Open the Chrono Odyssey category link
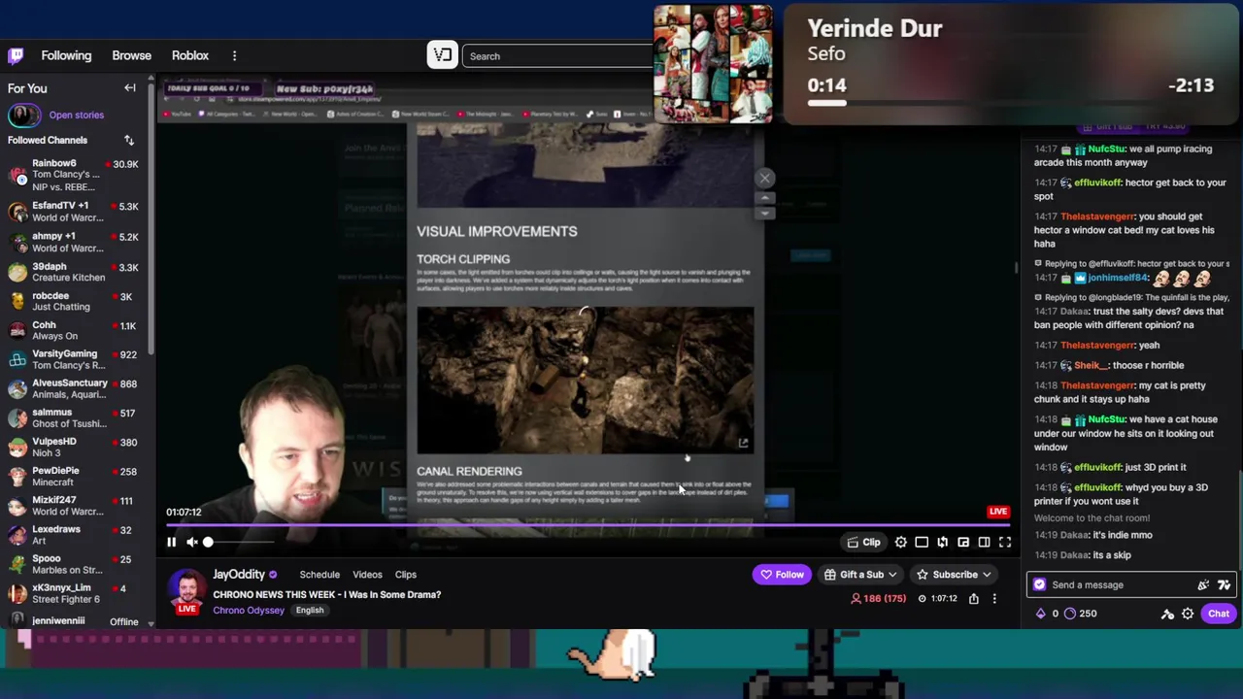The image size is (1243, 699). (249, 610)
